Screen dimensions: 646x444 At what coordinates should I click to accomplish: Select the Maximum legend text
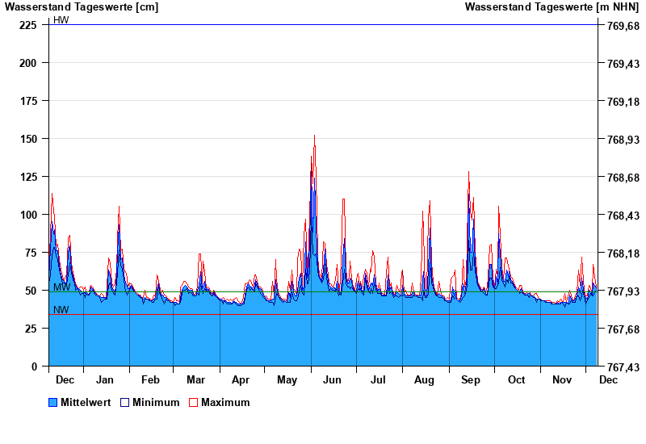coord(225,403)
